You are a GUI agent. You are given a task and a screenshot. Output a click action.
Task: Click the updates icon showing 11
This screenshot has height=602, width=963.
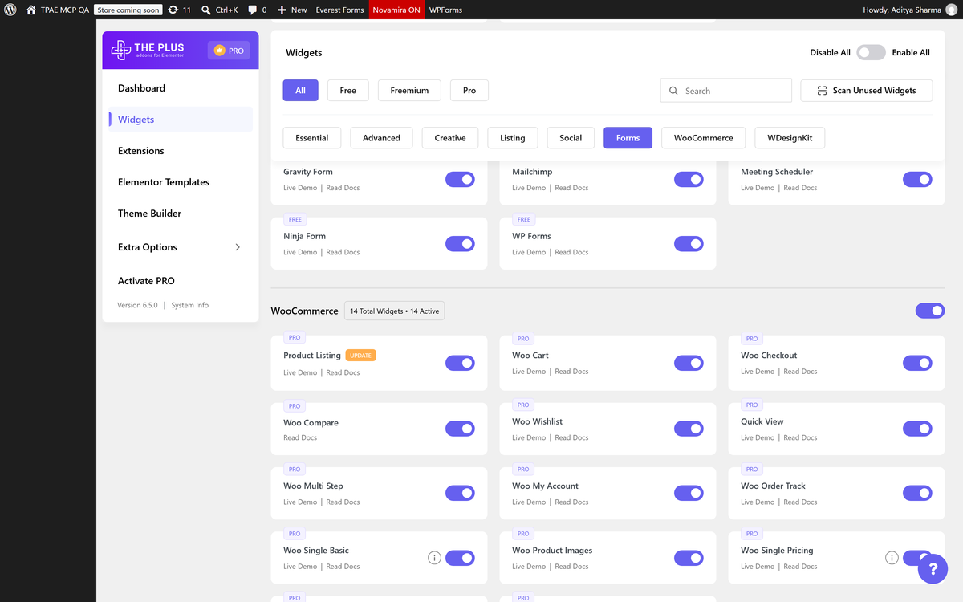[173, 10]
